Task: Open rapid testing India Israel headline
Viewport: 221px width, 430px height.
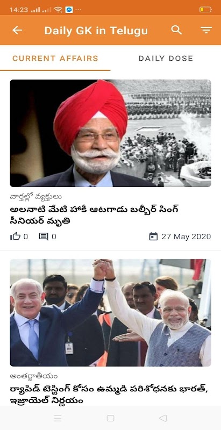Action: coord(108,395)
